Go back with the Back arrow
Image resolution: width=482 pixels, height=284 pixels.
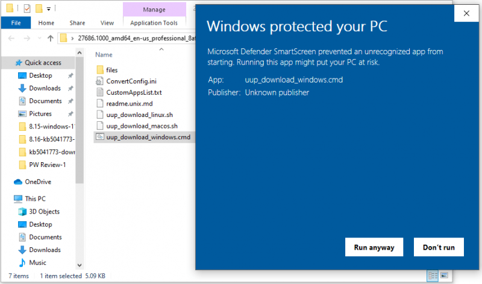(x=11, y=39)
